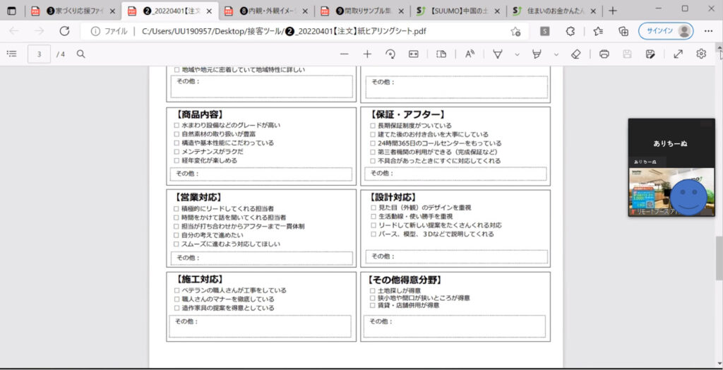The width and height of the screenshot is (723, 370).
Task: Reload the page with refresh icon
Action: click(x=64, y=31)
